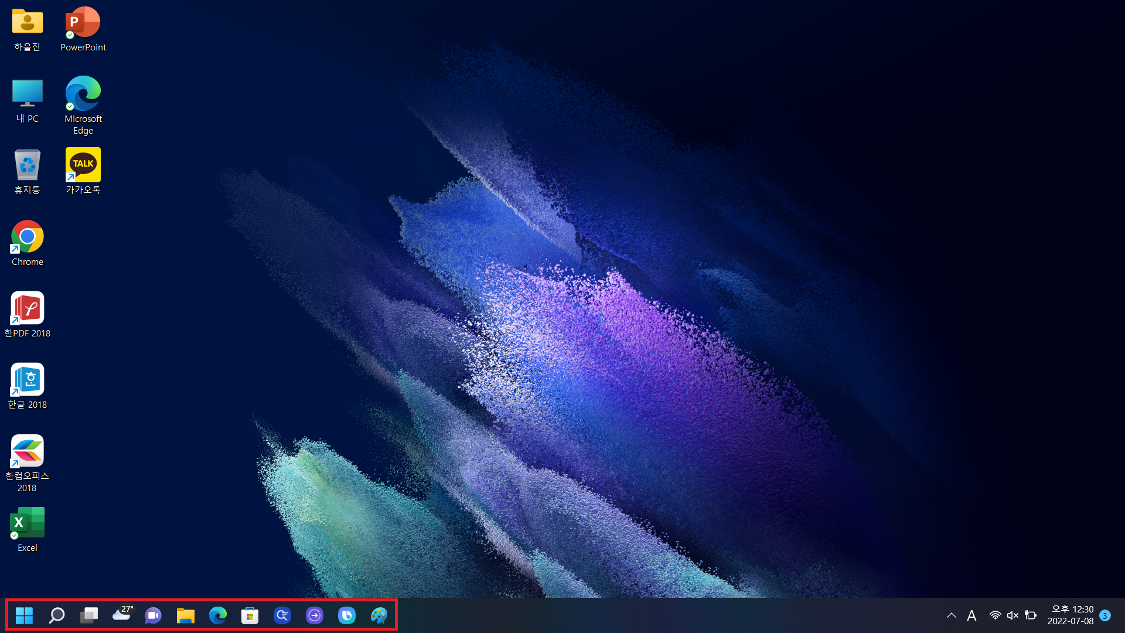Image resolution: width=1125 pixels, height=633 pixels.
Task: Open File Explorer from the taskbar
Action: pyautogui.click(x=186, y=615)
